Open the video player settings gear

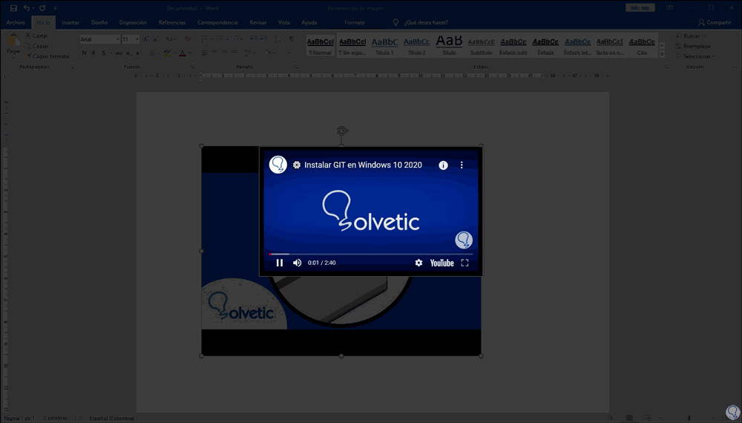click(418, 263)
